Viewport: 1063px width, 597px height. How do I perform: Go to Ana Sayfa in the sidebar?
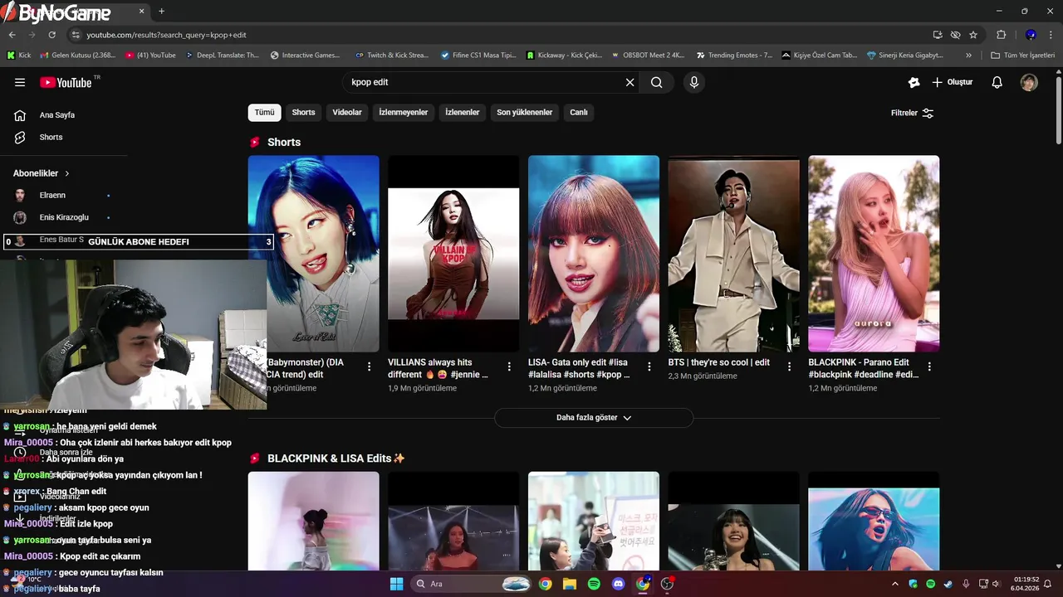pos(56,115)
